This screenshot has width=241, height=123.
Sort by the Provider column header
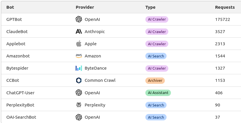[85, 7]
